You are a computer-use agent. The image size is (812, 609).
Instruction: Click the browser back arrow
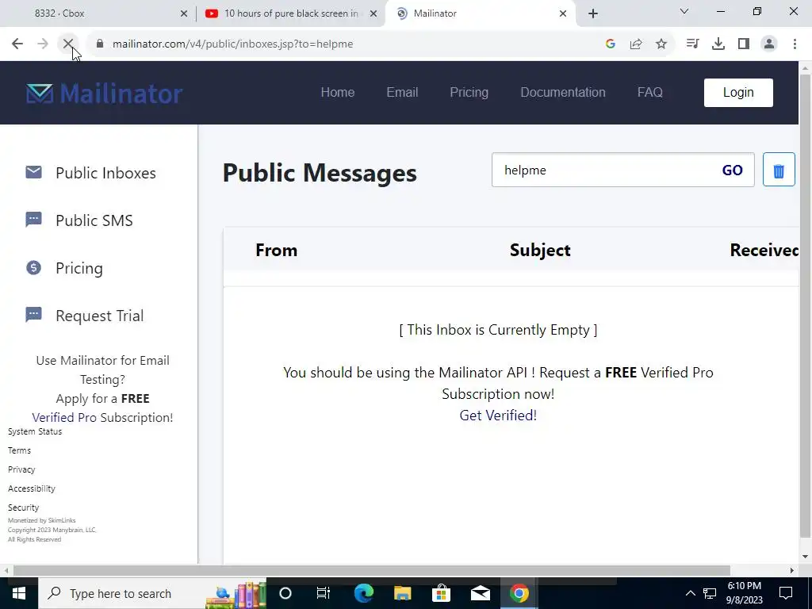click(17, 44)
